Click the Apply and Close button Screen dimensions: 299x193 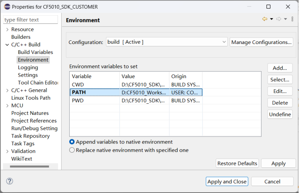pyautogui.click(x=227, y=181)
